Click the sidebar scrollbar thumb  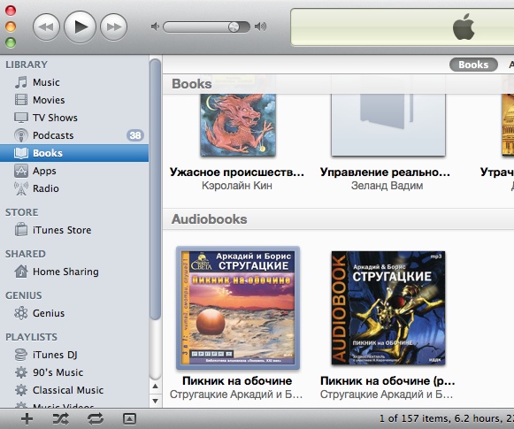pos(156,189)
